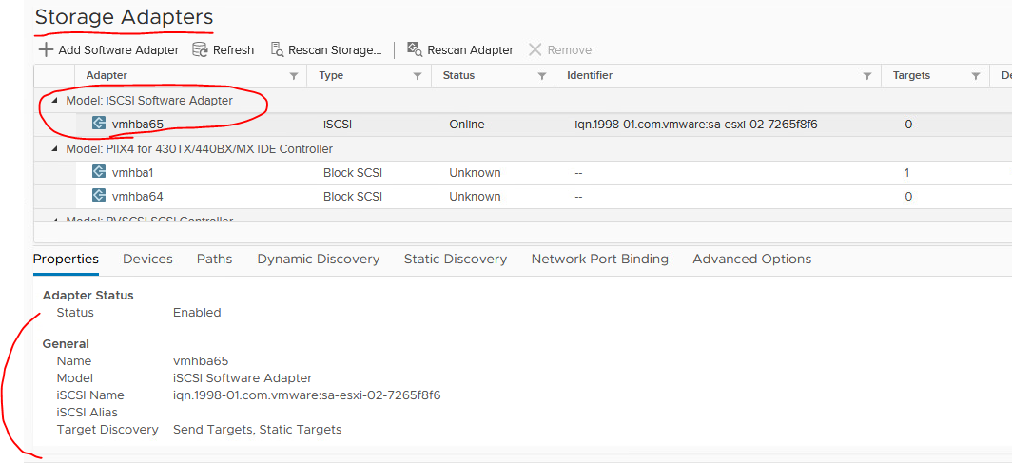Sort by the Targets column header
Viewport: 1012px width, 463px height.
[x=911, y=75]
